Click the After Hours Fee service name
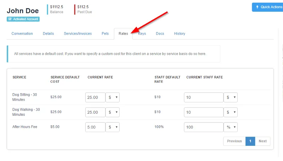This screenshot has height=161, width=283. 25,127
